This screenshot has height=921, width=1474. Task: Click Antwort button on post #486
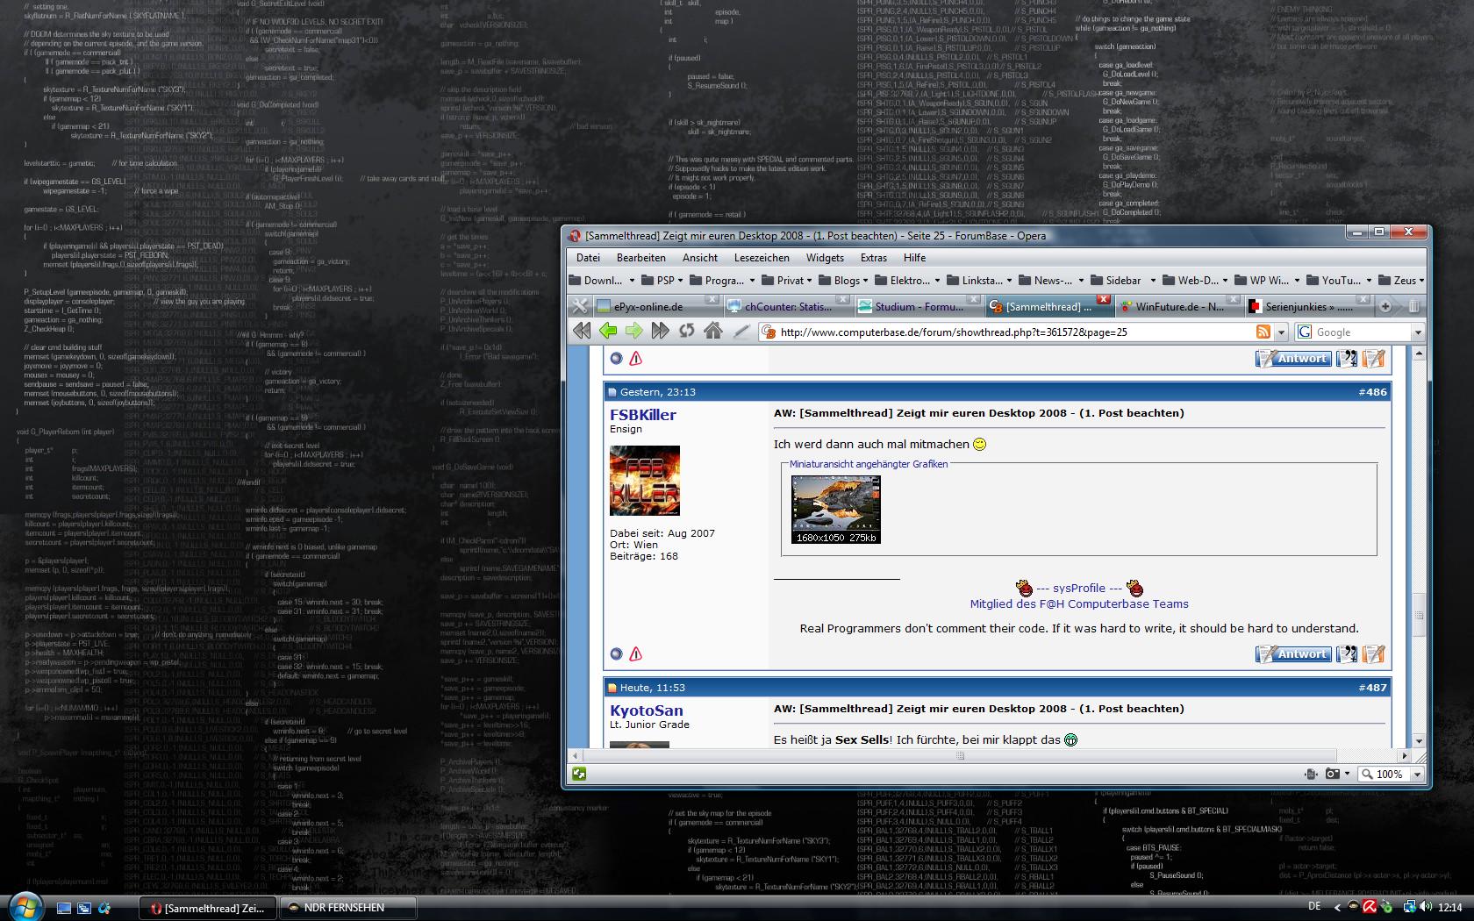pos(1294,654)
